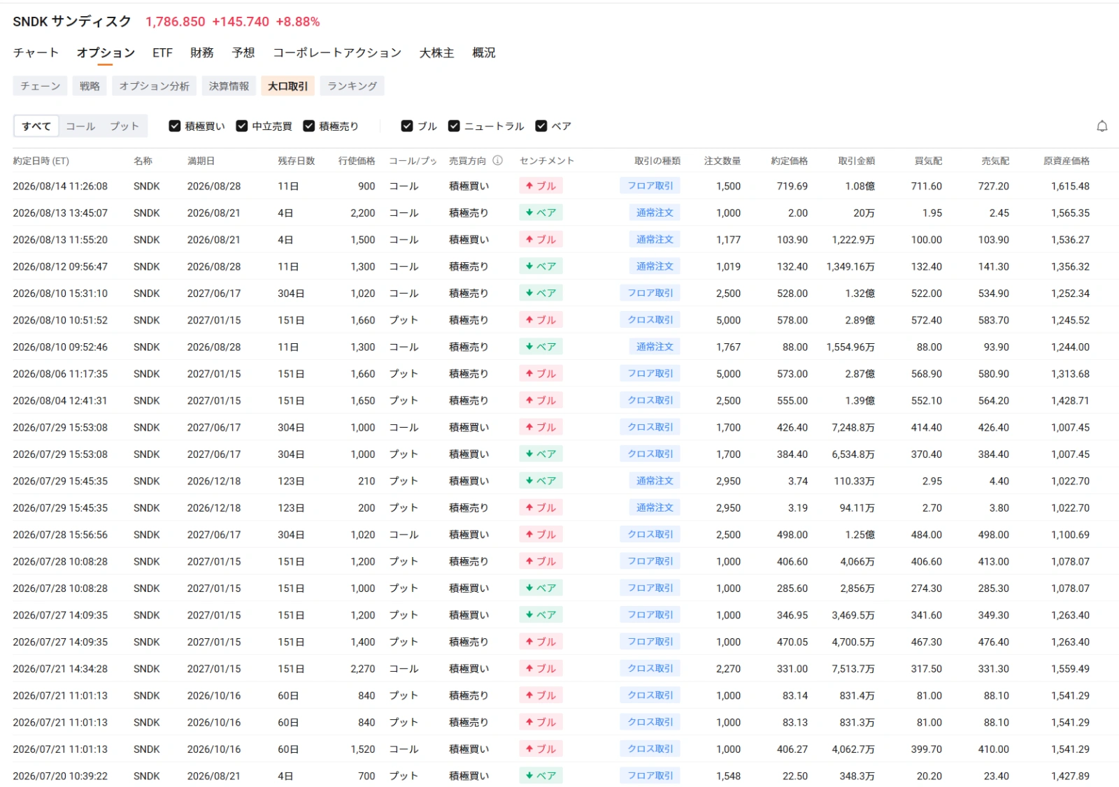Click the 4,066万 trade amount cell
This screenshot has height=787, width=1119.
click(x=857, y=561)
